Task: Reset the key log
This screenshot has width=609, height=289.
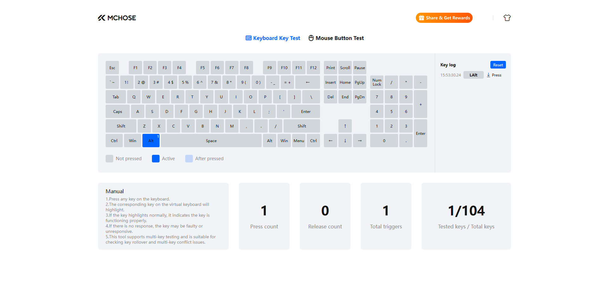Action: [x=498, y=65]
